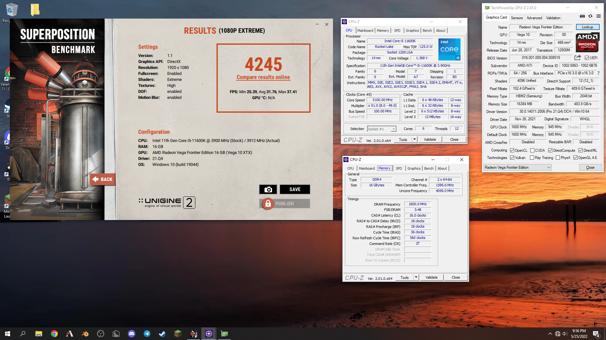Save the benchmark results
Viewport: 606px width, 340px height.
pyautogui.click(x=295, y=189)
